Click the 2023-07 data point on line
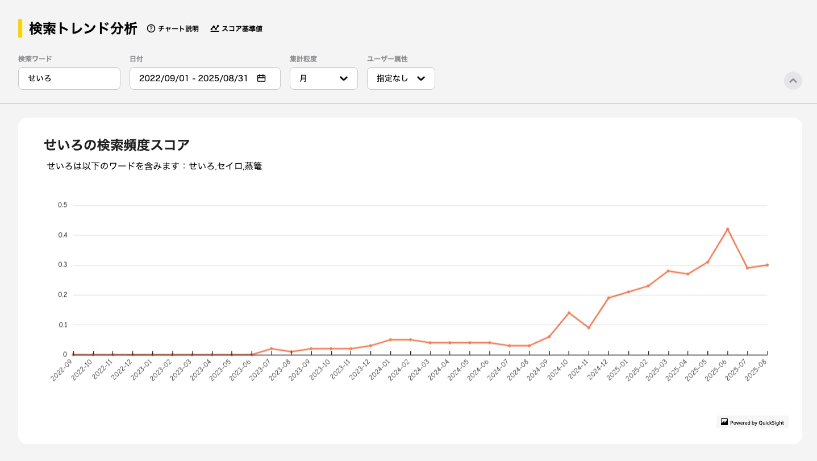The width and height of the screenshot is (817, 461). (x=271, y=348)
